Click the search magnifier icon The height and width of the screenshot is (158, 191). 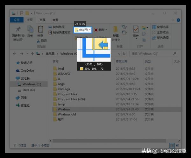tap(175, 54)
